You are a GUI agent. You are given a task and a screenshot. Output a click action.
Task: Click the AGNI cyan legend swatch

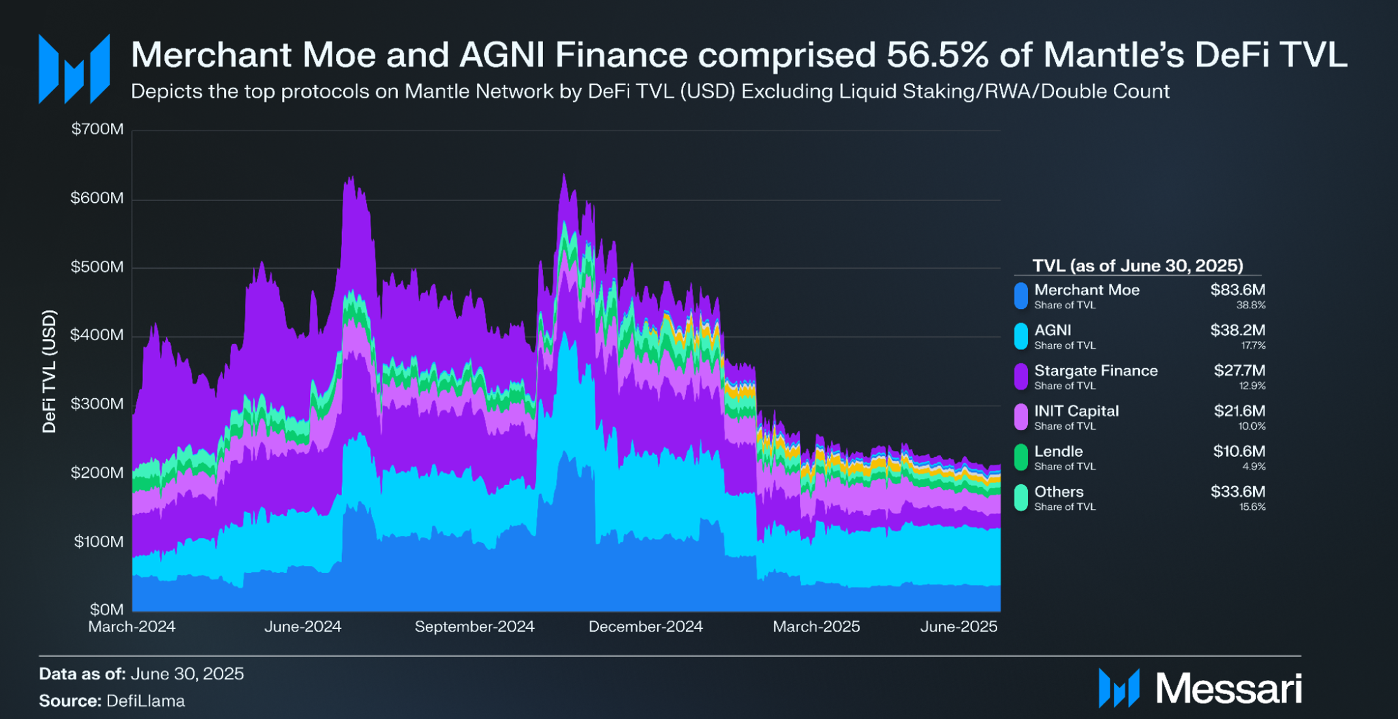(1021, 336)
